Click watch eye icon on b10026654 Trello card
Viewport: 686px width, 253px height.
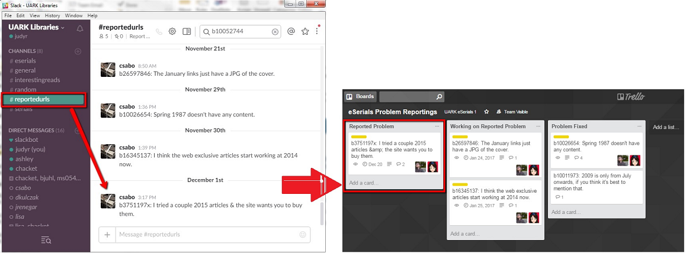[x=558, y=157]
